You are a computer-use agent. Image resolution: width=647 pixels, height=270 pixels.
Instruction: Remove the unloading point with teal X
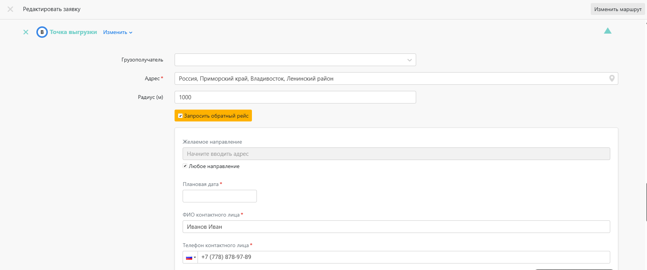(26, 32)
